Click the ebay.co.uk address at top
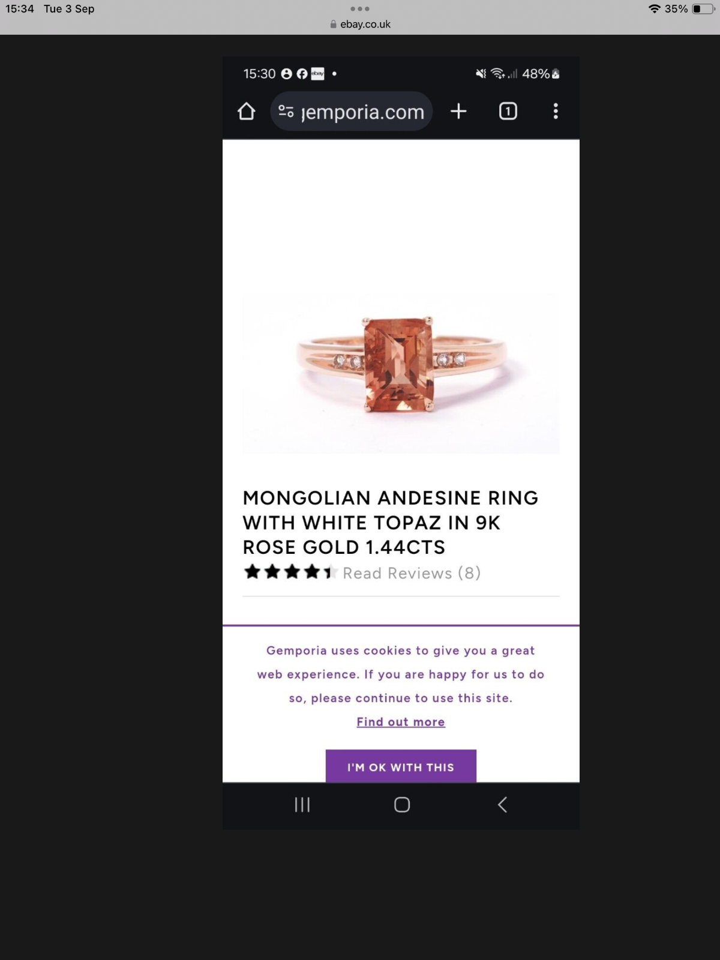This screenshot has width=720, height=960. coord(360,24)
